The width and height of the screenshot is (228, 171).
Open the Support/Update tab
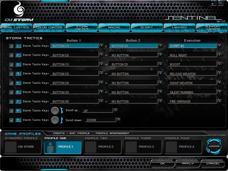pyautogui.click(x=212, y=27)
